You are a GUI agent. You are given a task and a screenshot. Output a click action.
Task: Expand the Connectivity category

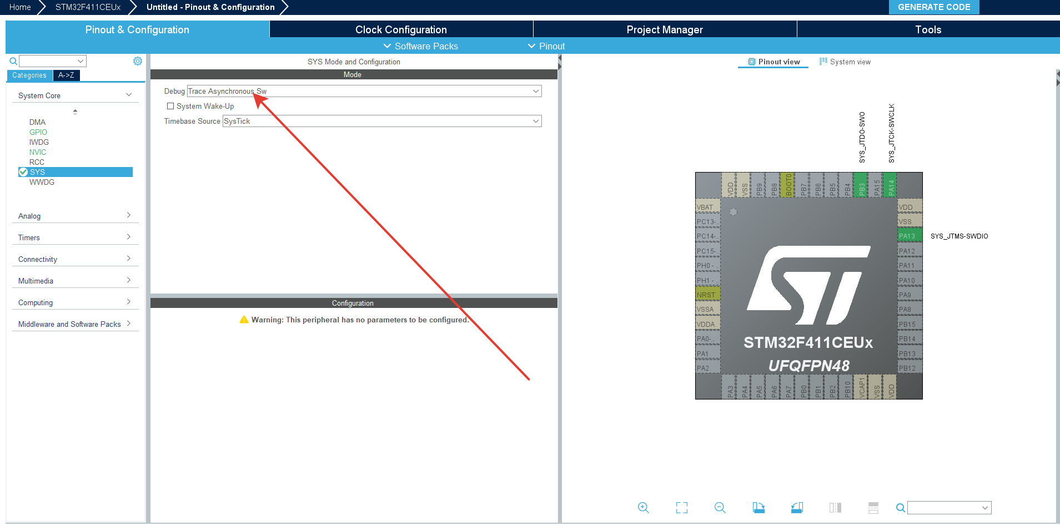(75, 259)
